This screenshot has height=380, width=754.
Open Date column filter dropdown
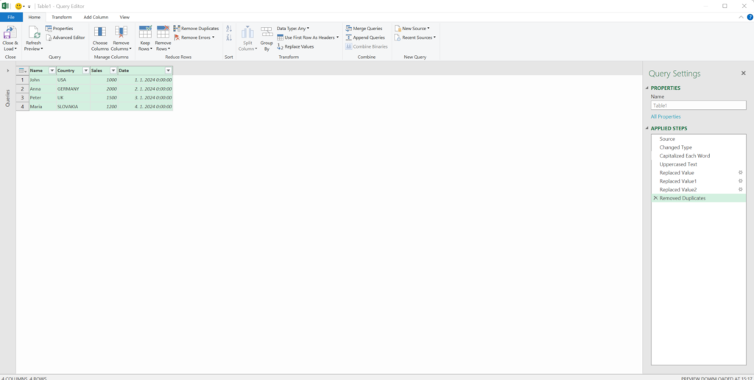tap(169, 71)
